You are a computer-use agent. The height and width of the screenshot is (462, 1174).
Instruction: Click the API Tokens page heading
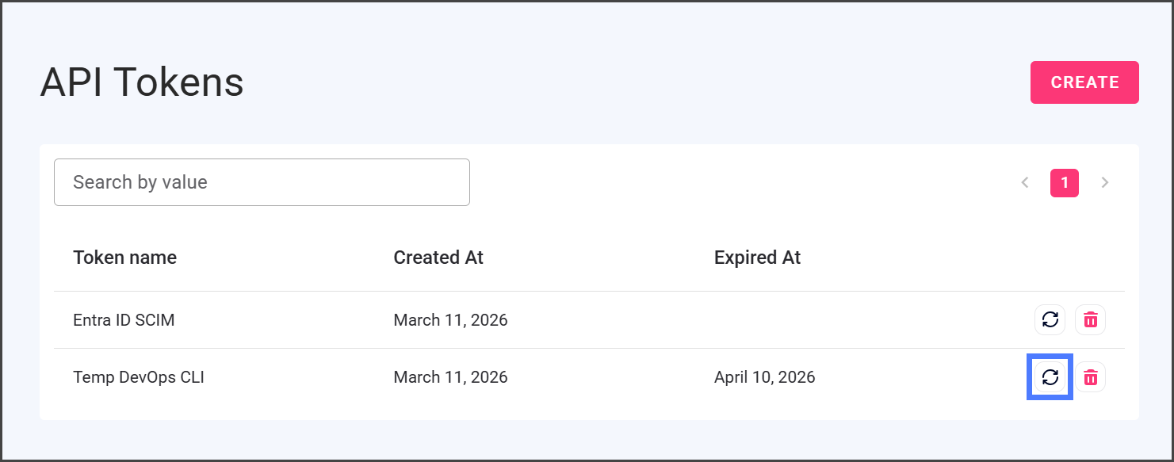(x=142, y=82)
